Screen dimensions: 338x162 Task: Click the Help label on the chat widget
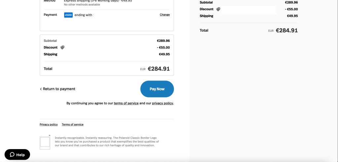coord(20,155)
